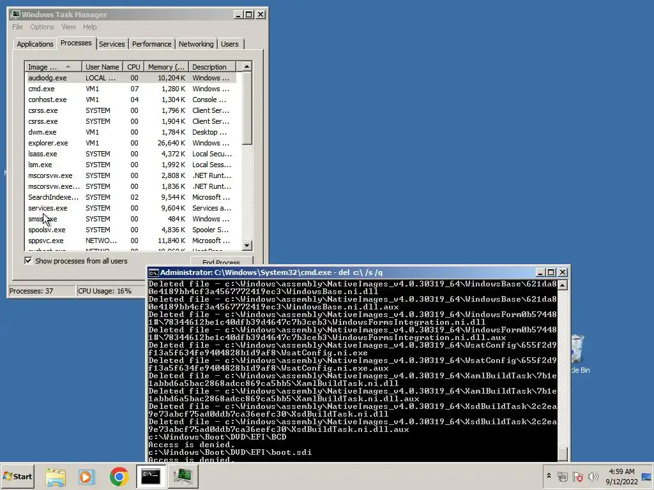Click the End Process button

[221, 262]
